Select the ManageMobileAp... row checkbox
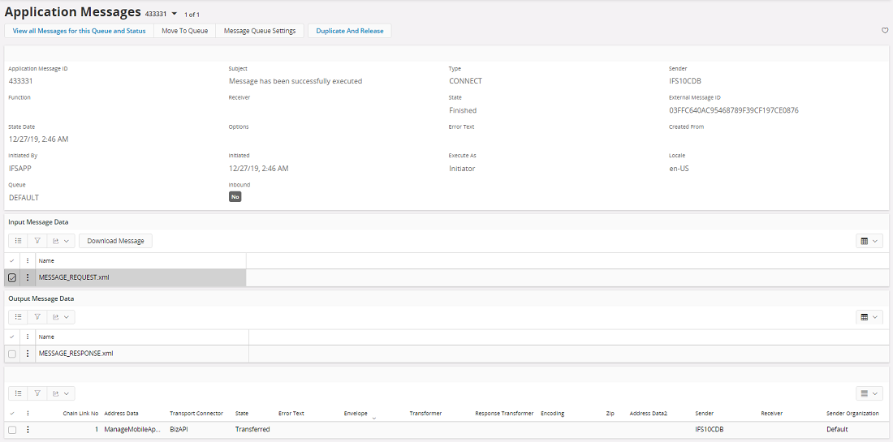The image size is (893, 442). click(x=12, y=430)
